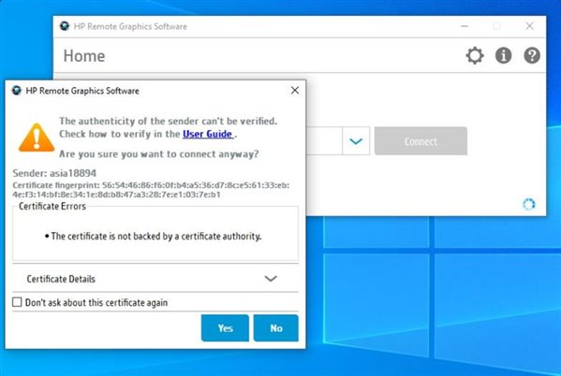Confirm connection with the Yes button
The height and width of the screenshot is (376, 561).
(x=225, y=328)
